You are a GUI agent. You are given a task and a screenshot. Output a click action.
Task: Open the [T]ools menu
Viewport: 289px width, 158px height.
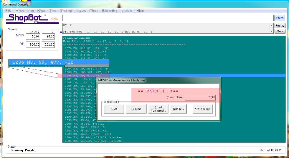pyautogui.click(x=94, y=11)
